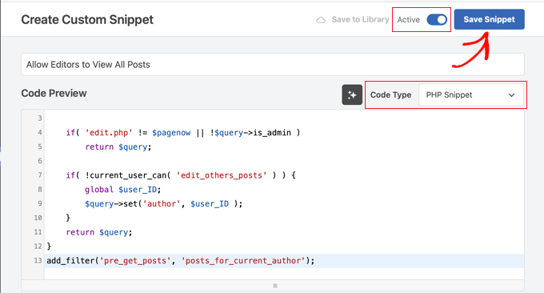Click the AI generate sparkle icon
The image size is (544, 293).
tap(352, 94)
